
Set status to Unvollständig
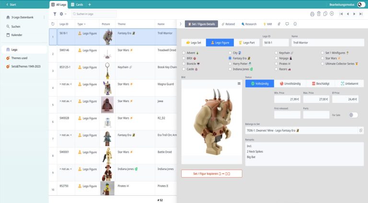coord(290,84)
